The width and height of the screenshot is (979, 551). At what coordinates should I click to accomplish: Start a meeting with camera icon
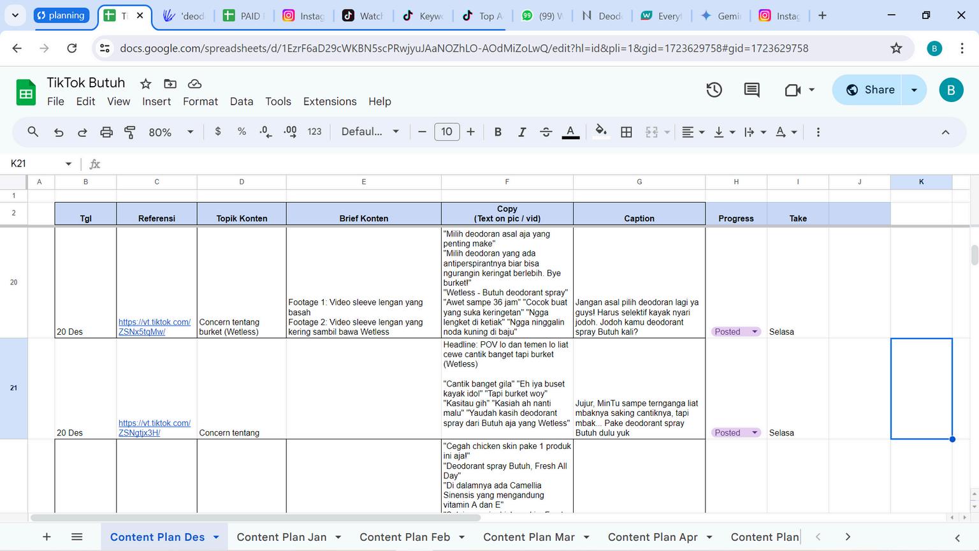pos(793,90)
